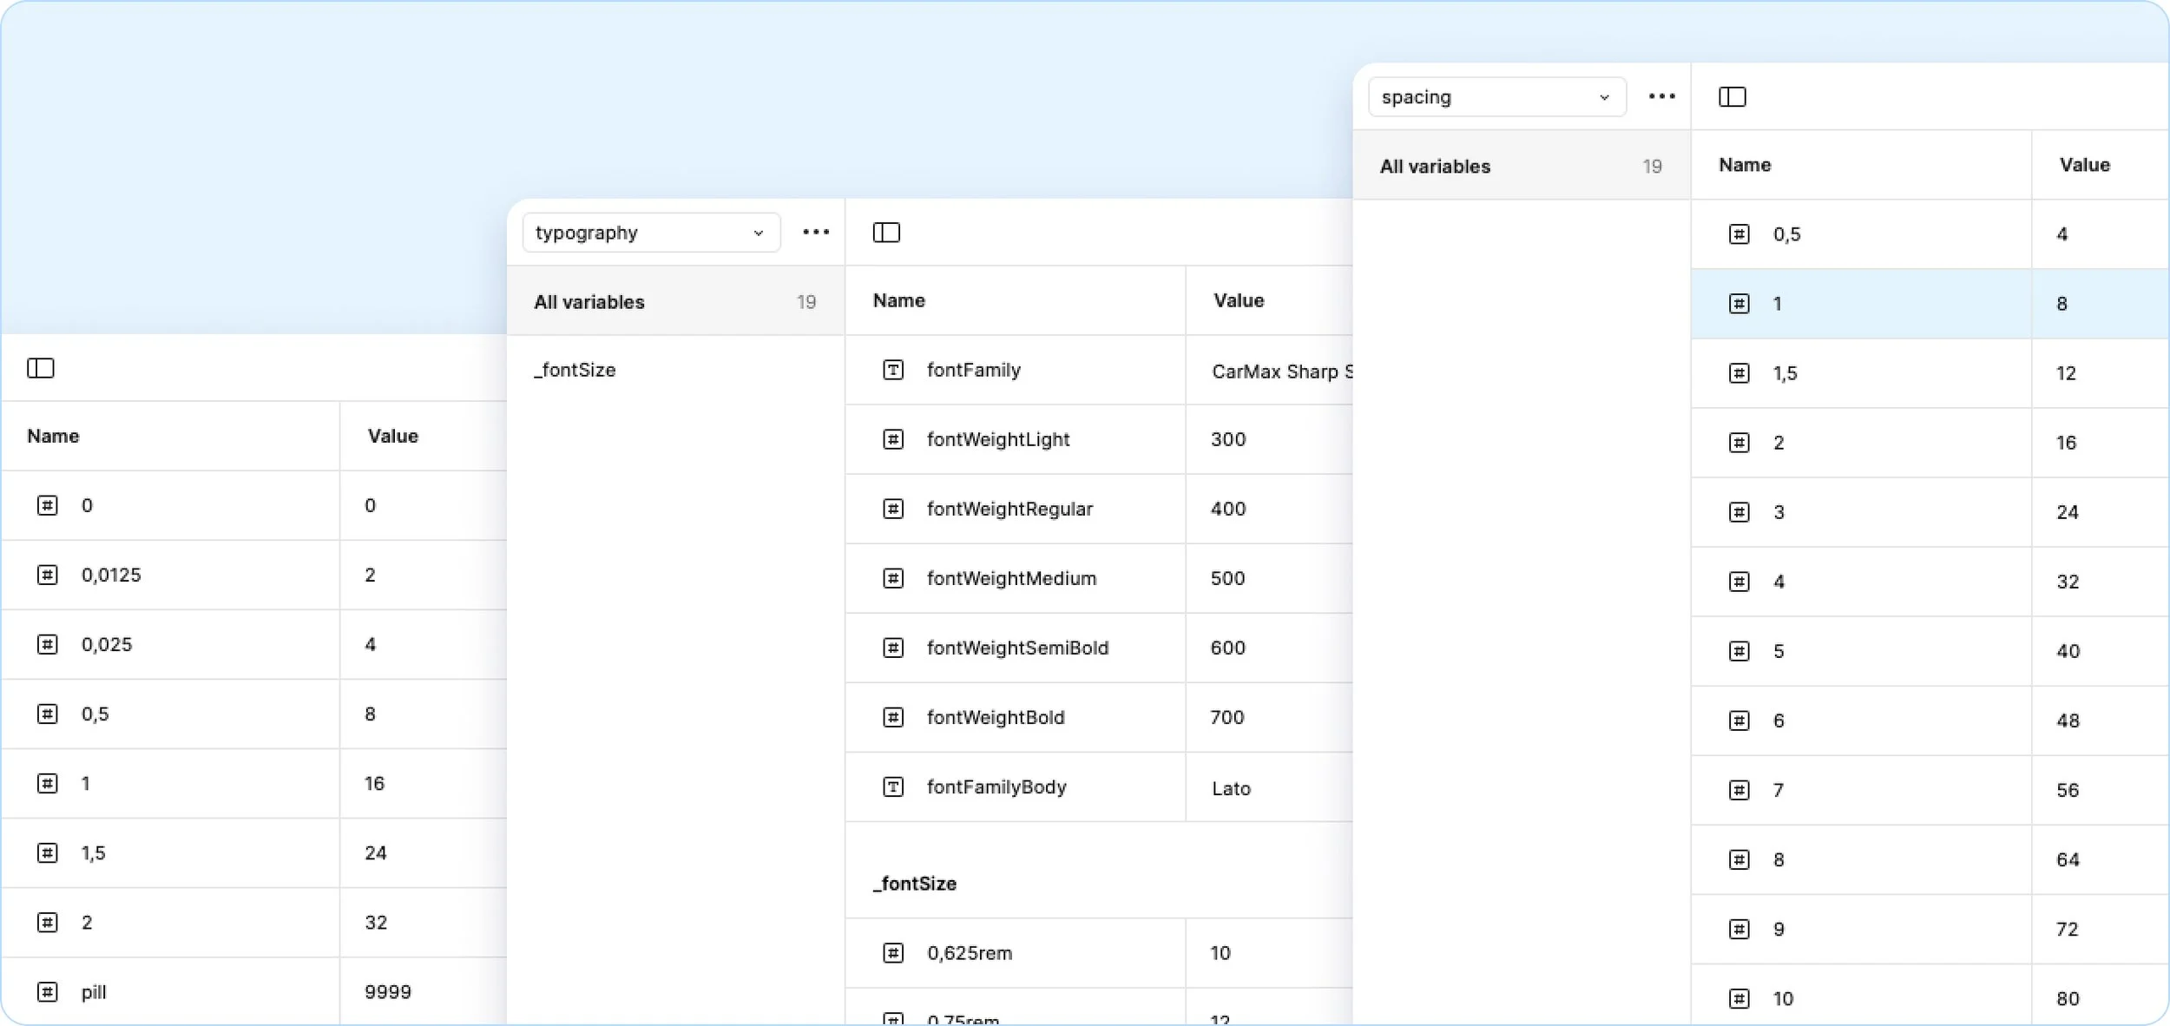The height and width of the screenshot is (1026, 2170).
Task: Click string type icon for fontFamilyBody
Action: click(x=893, y=786)
